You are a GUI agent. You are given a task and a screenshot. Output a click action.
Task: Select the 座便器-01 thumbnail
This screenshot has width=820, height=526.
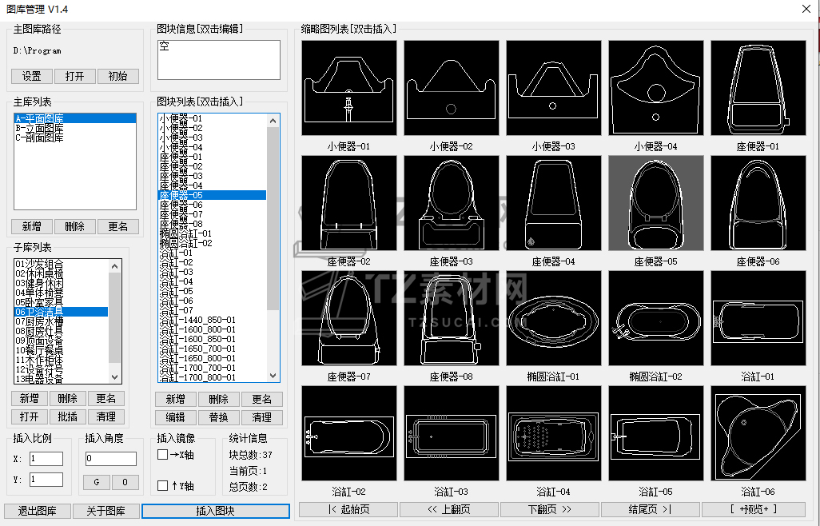click(758, 88)
